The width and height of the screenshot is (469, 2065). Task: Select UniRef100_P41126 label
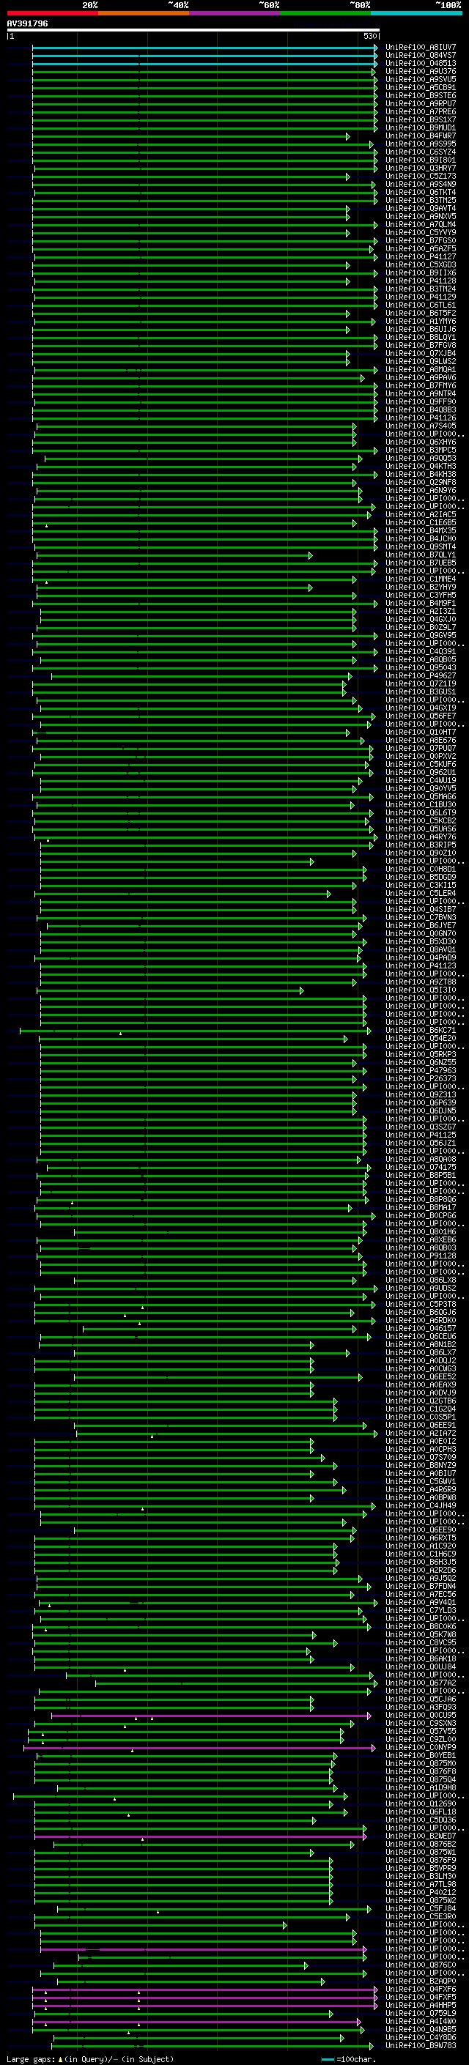pyautogui.click(x=421, y=418)
